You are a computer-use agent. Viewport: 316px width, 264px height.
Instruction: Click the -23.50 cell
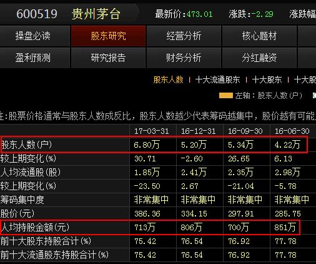(x=147, y=186)
